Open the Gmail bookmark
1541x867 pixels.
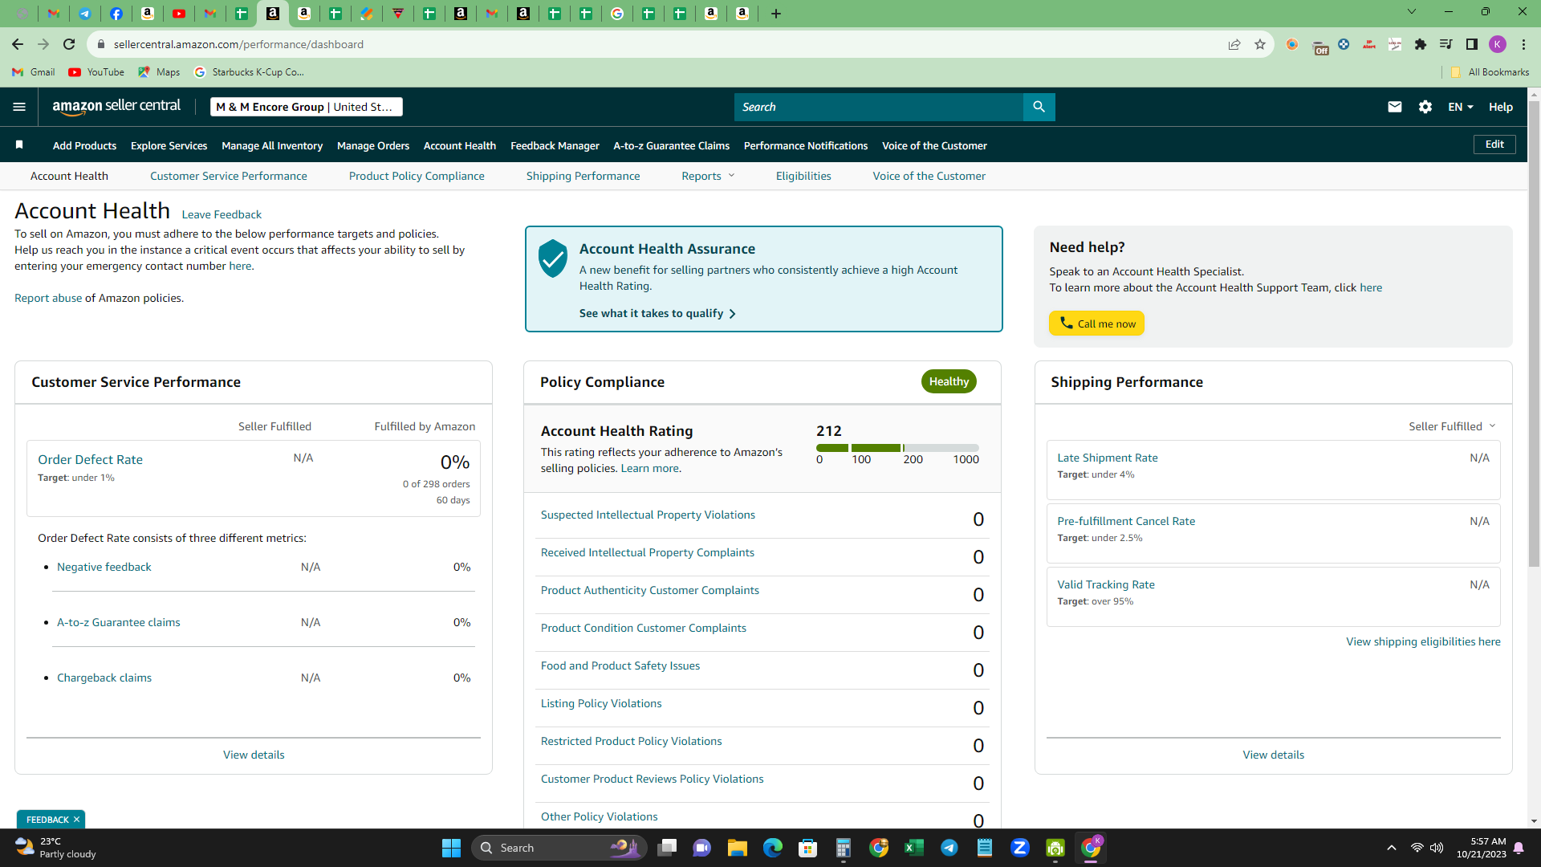(x=34, y=72)
